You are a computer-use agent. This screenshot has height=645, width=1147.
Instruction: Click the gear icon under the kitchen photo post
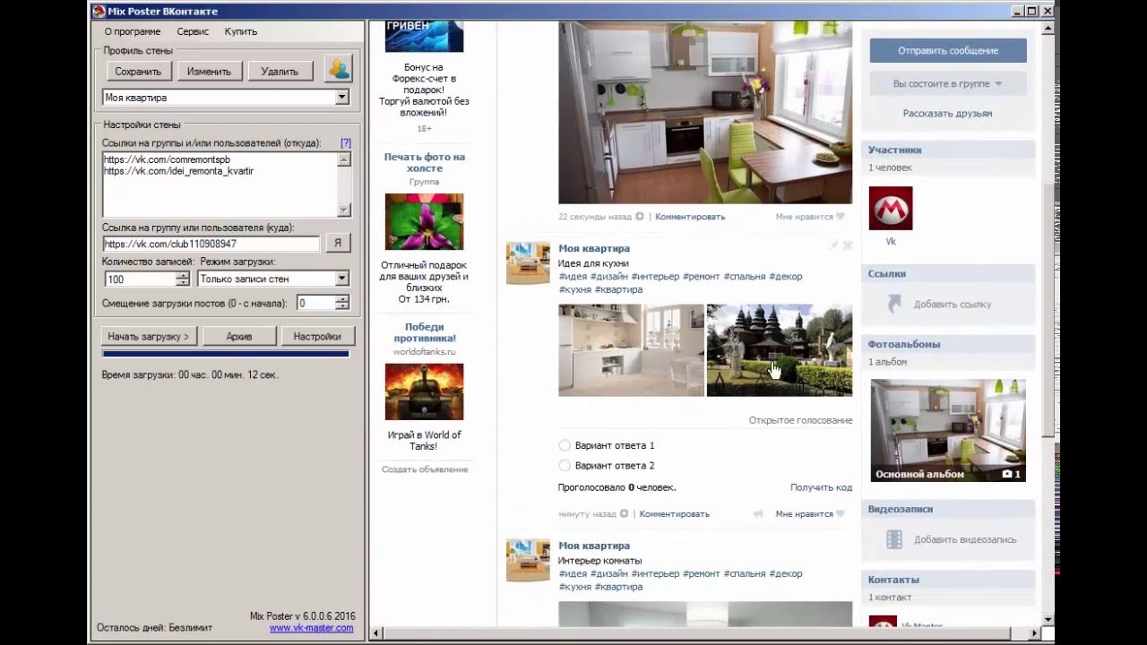coord(640,217)
